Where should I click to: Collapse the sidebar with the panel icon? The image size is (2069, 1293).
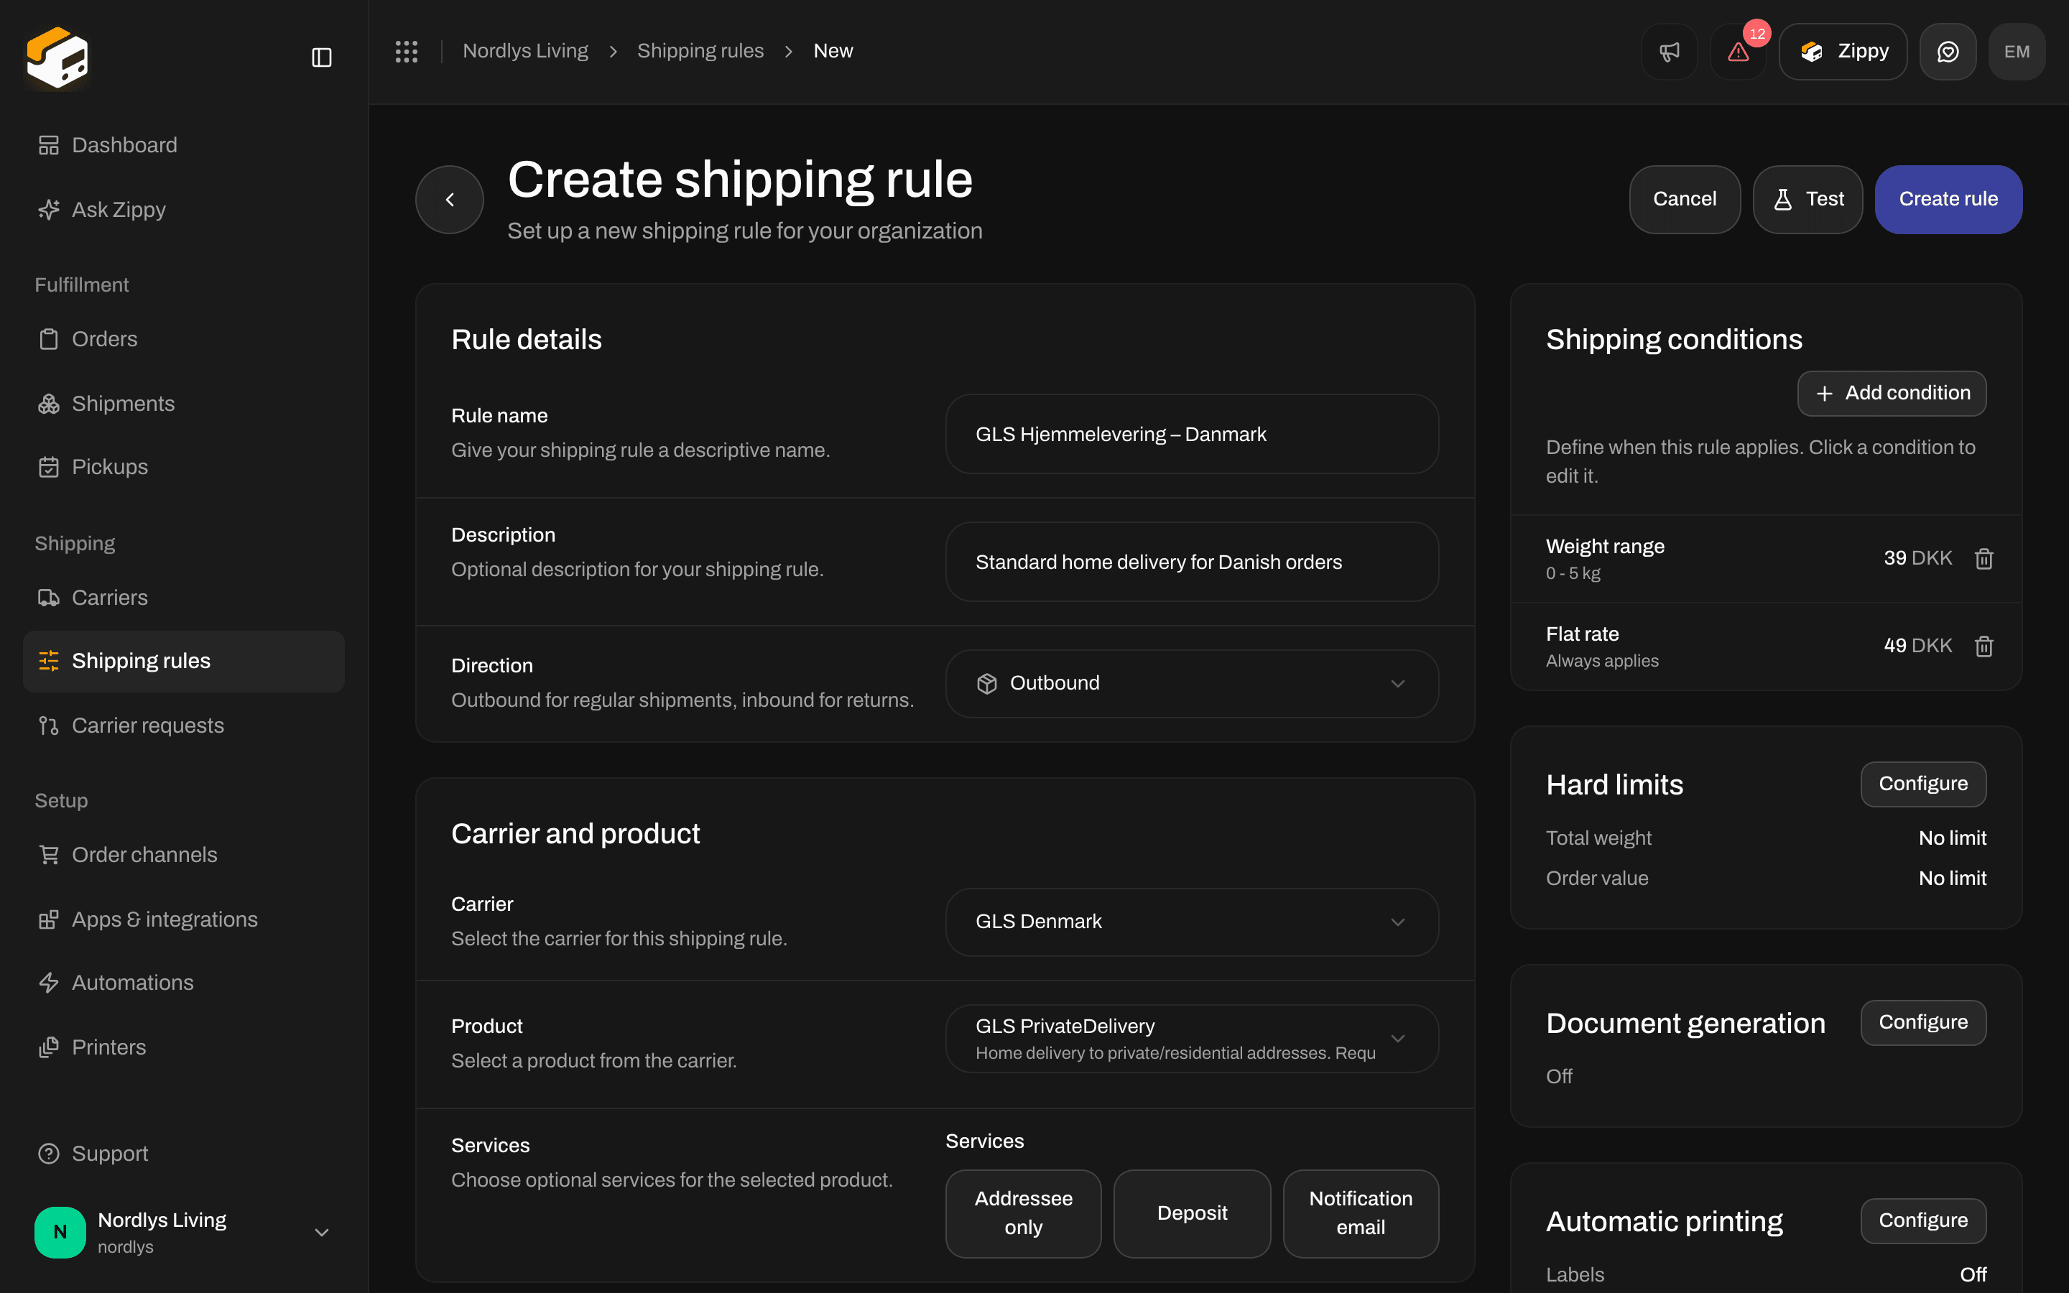[321, 57]
